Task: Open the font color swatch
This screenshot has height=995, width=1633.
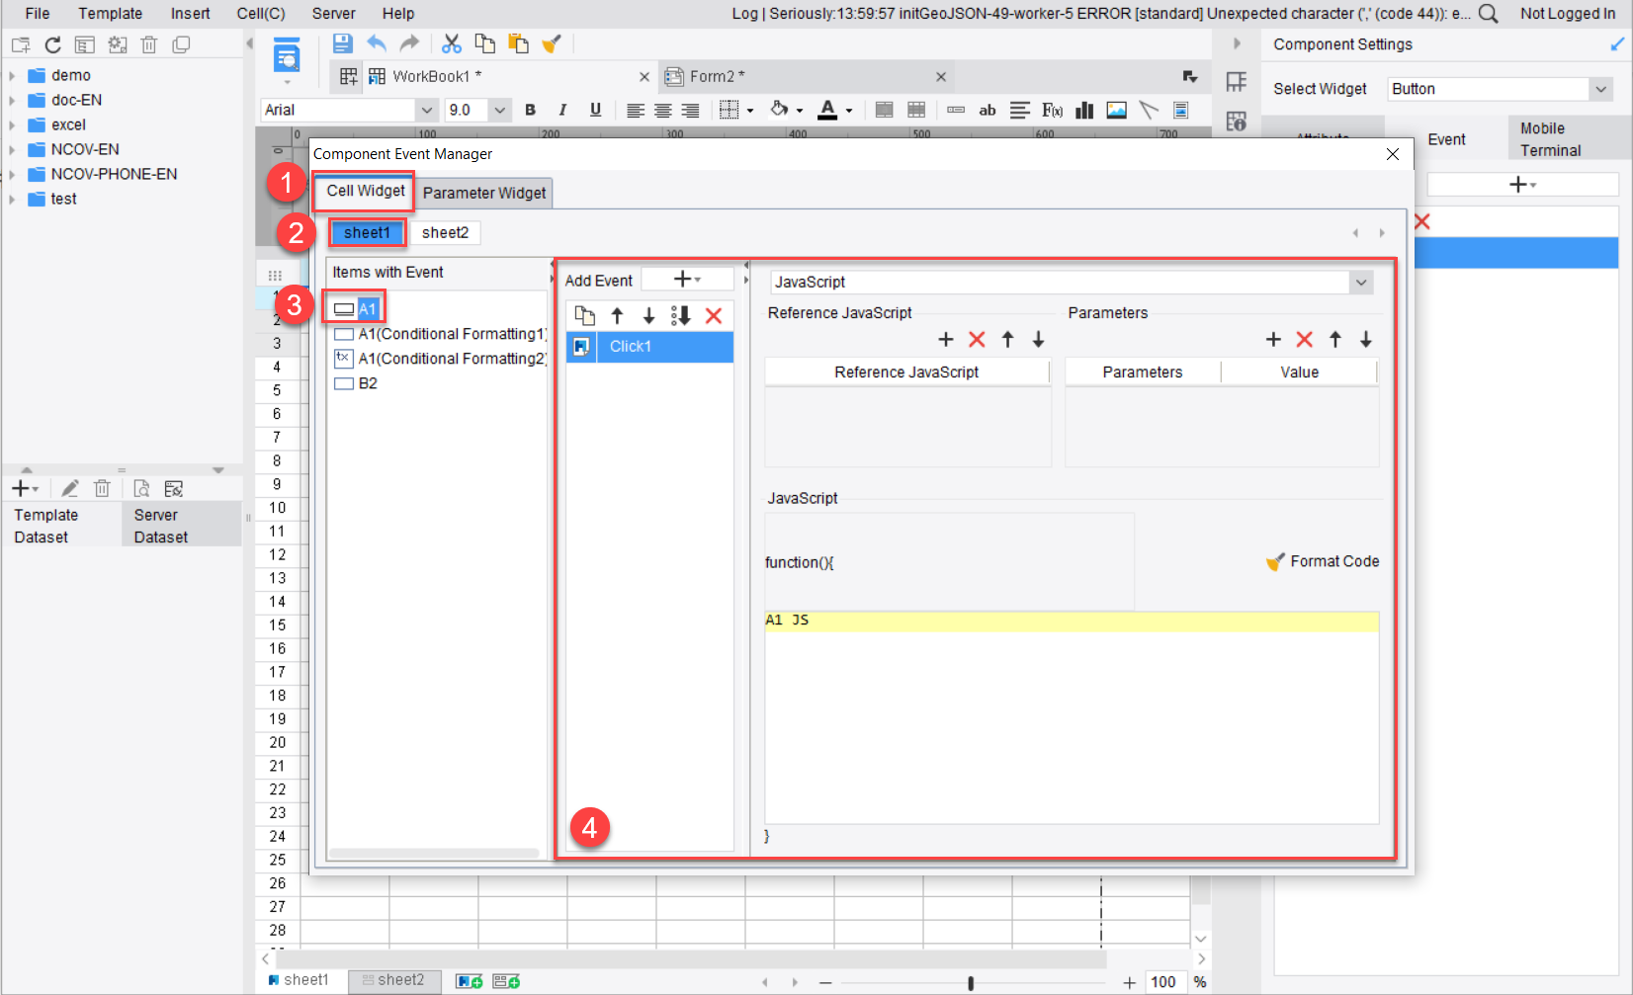Action: pos(828,110)
